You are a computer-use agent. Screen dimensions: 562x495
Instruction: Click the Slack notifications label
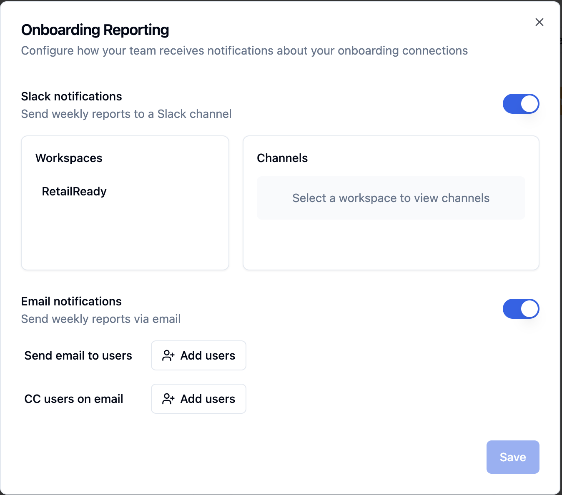coord(71,96)
